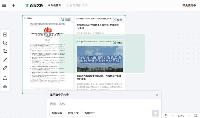Check the 自动保存 19:10 status
This screenshot has height=118, width=200.
click(77, 5)
